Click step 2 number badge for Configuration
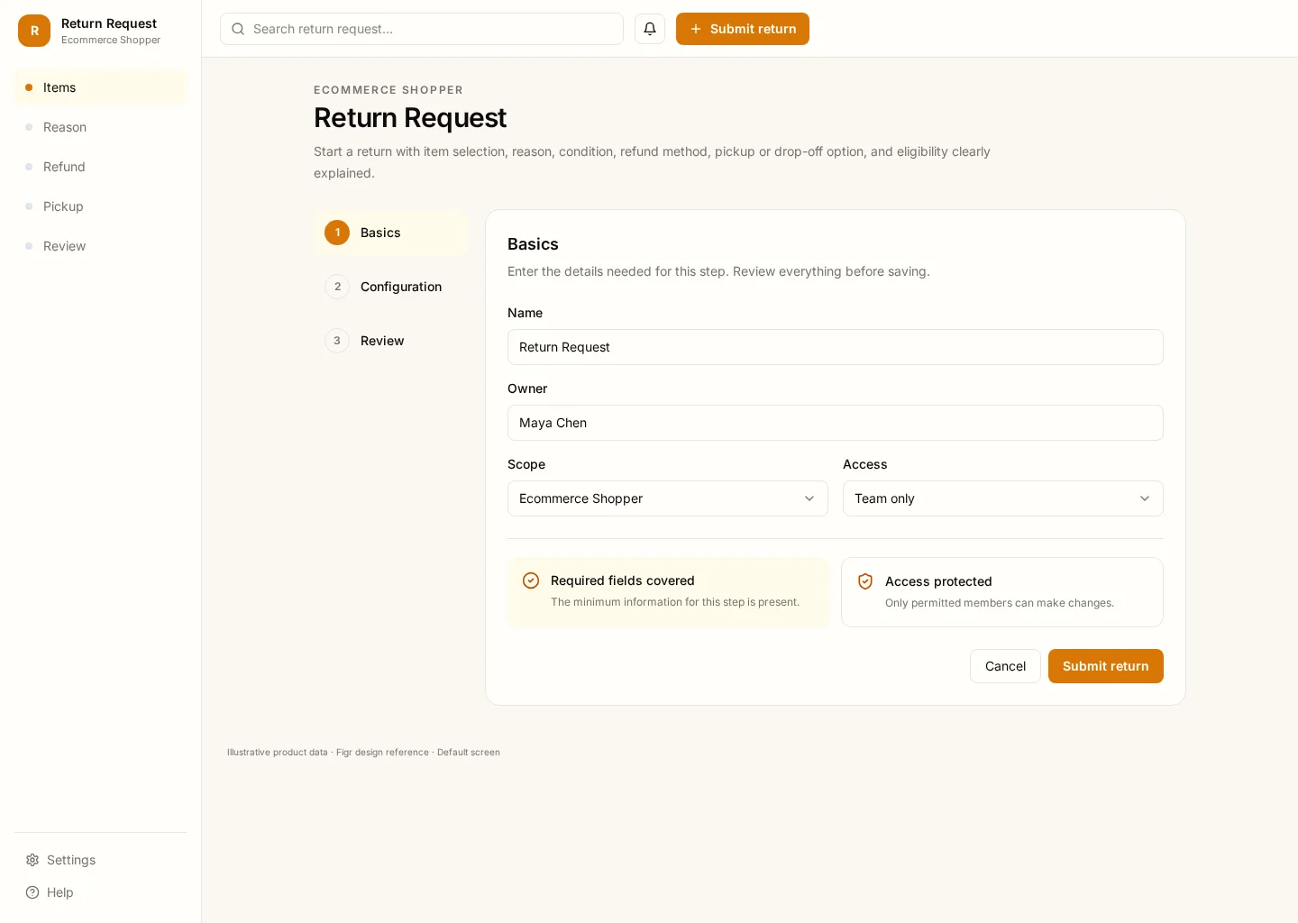1298x923 pixels. click(337, 287)
